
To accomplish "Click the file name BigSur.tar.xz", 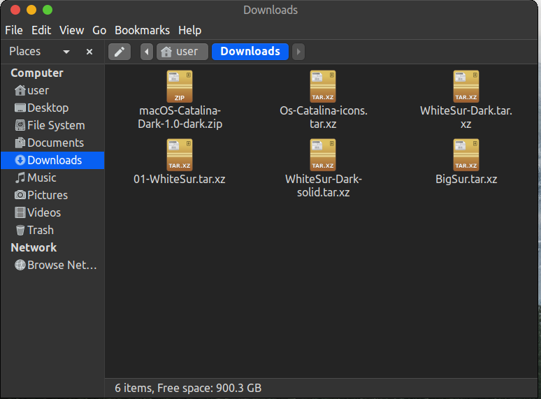I will coord(466,180).
